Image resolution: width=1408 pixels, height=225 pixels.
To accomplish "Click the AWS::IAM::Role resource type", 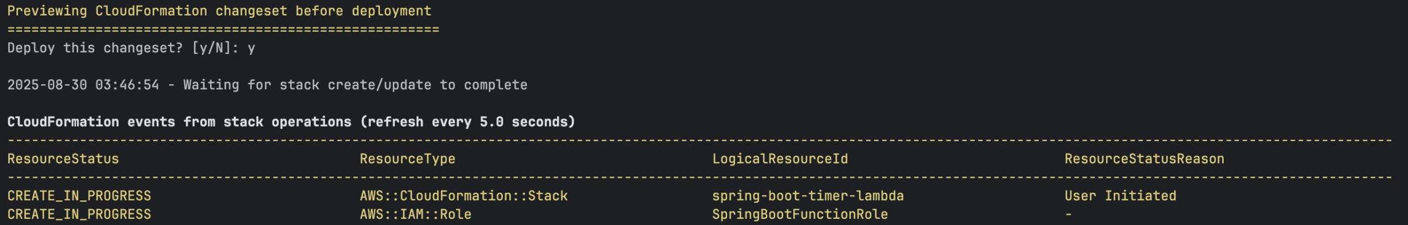I will click(x=416, y=214).
